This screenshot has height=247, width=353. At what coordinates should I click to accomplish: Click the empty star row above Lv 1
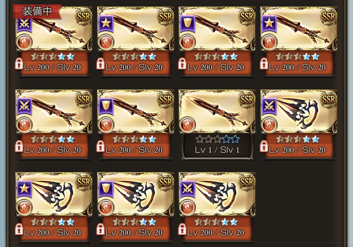[217, 139]
